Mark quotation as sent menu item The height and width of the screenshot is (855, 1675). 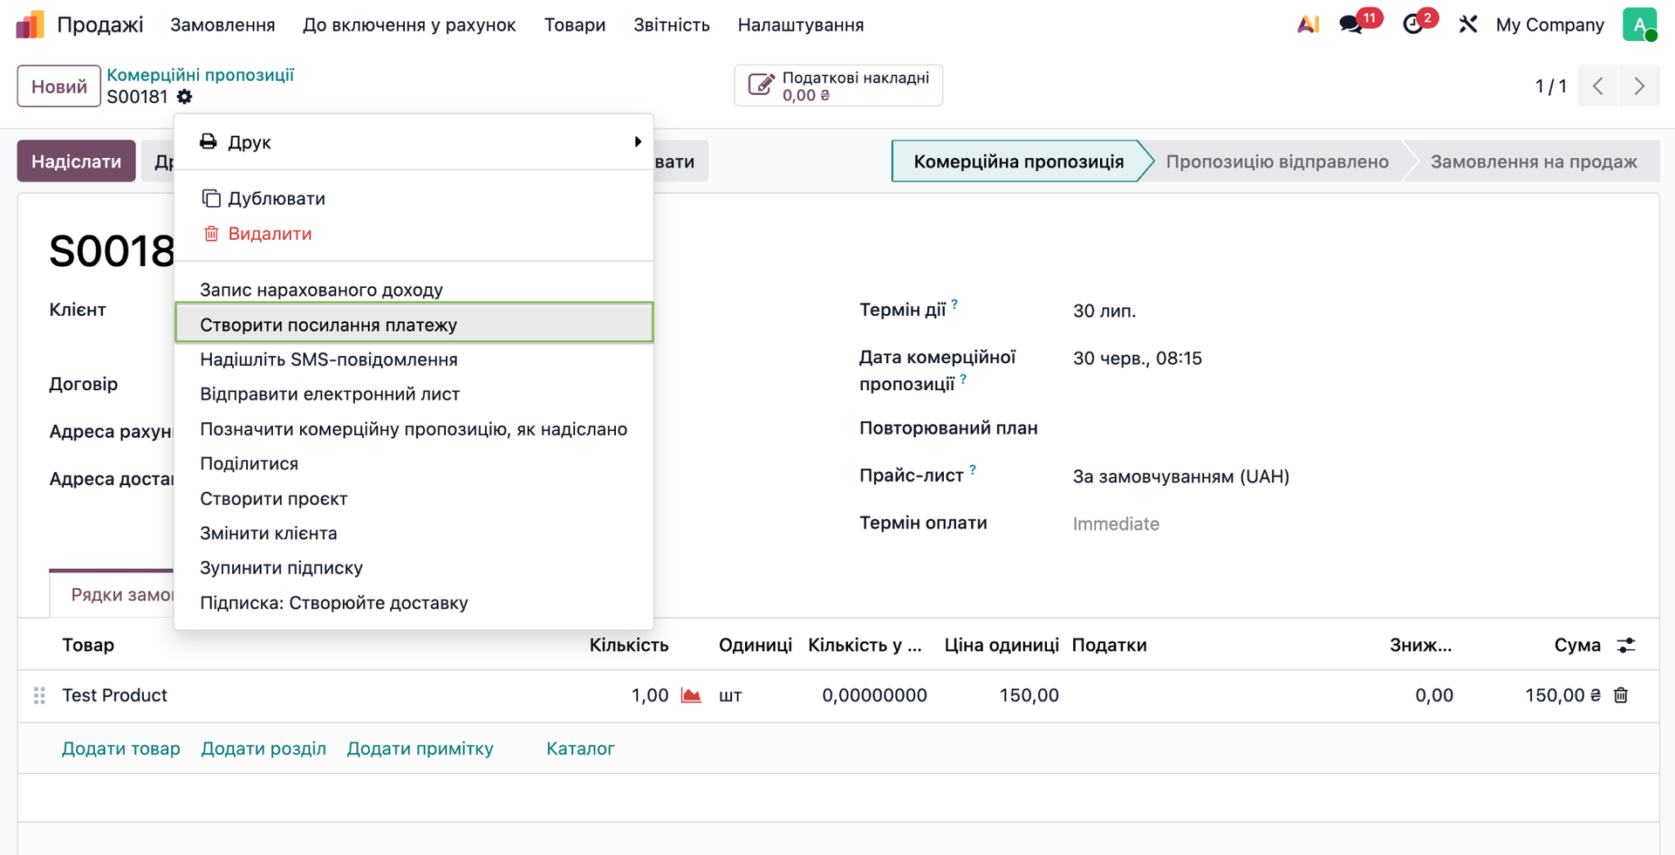pos(414,429)
